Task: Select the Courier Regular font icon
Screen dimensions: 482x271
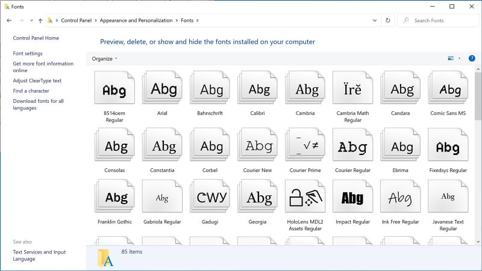Action: [x=352, y=145]
